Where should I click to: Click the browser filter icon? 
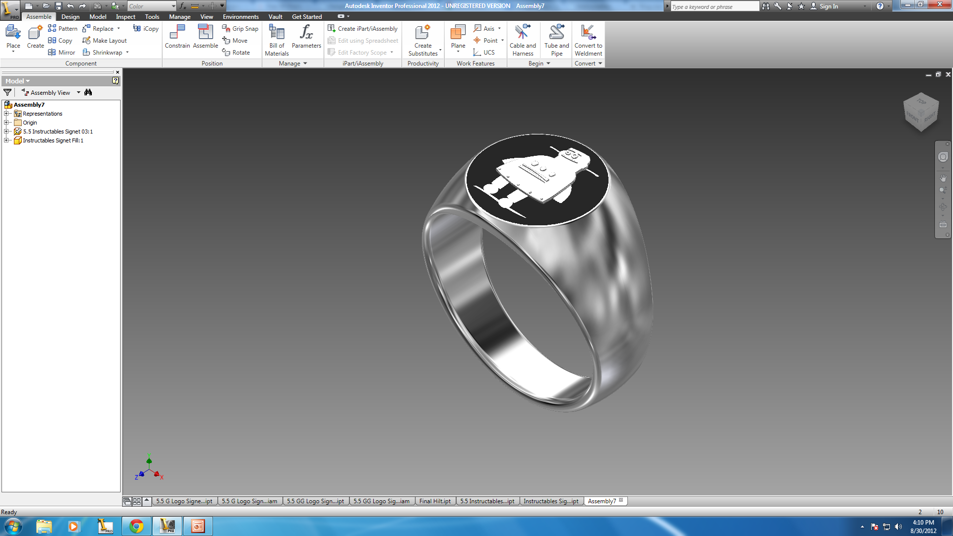[x=7, y=92]
